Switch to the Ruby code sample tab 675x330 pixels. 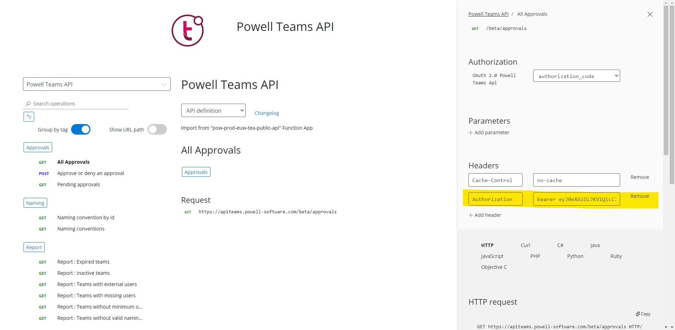point(616,256)
